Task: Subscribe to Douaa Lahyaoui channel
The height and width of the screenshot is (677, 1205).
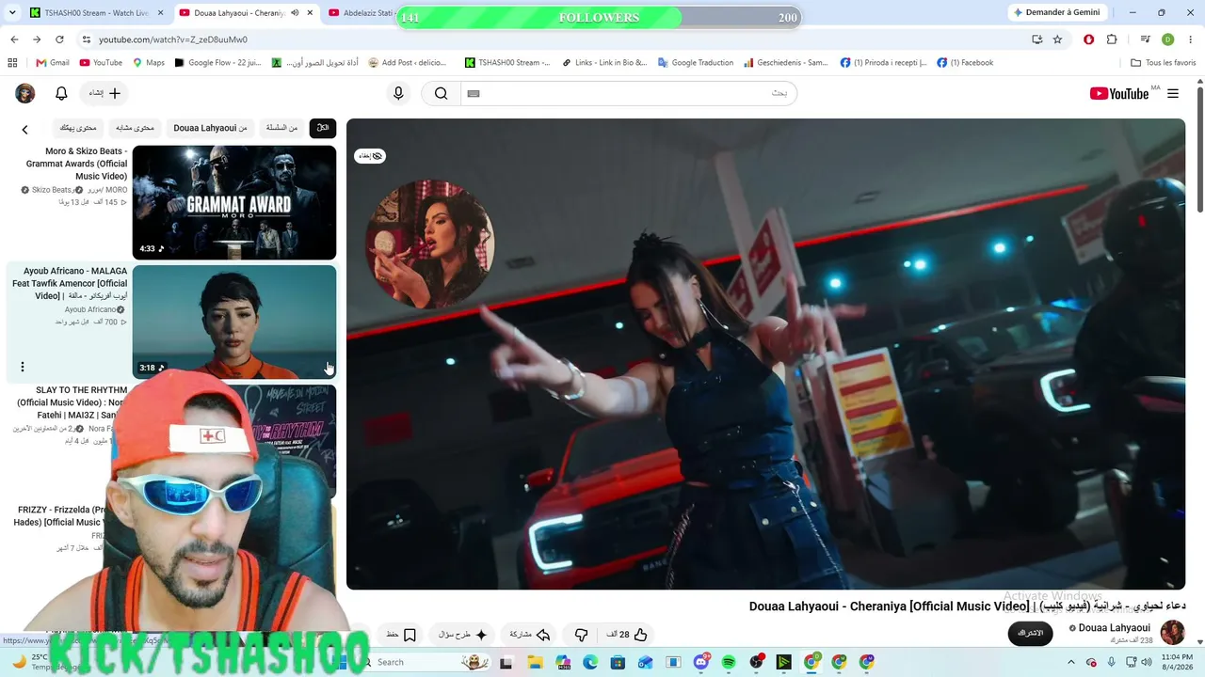Action: tap(1031, 633)
